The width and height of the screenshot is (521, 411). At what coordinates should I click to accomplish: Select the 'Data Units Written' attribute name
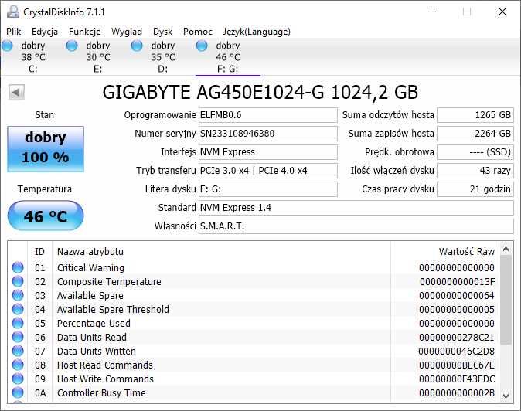point(97,352)
